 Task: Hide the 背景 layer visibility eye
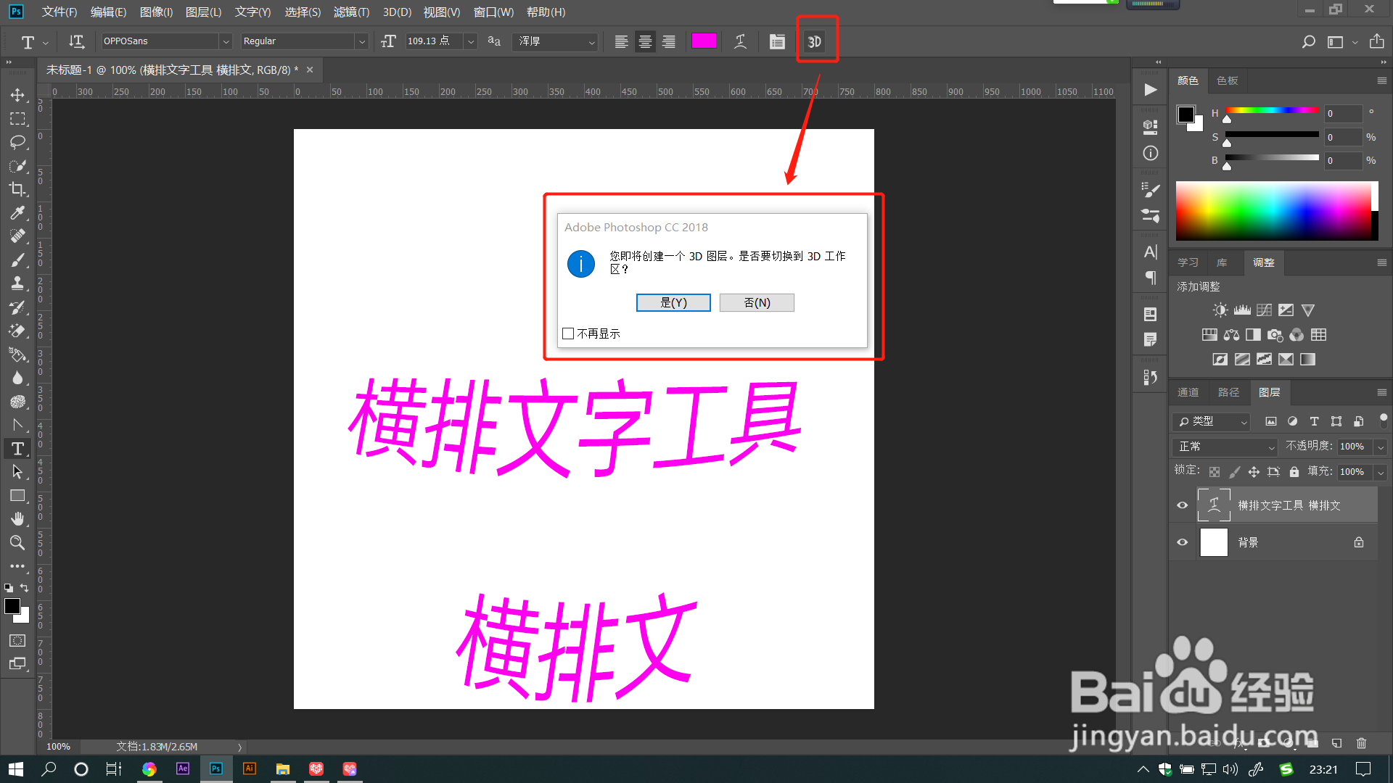pos(1183,542)
